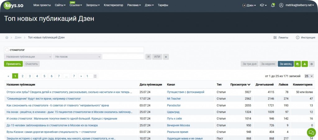Remove filter row with the x icon
Image resolution: width=318 pixels, height=140 pixels.
[x=166, y=57]
